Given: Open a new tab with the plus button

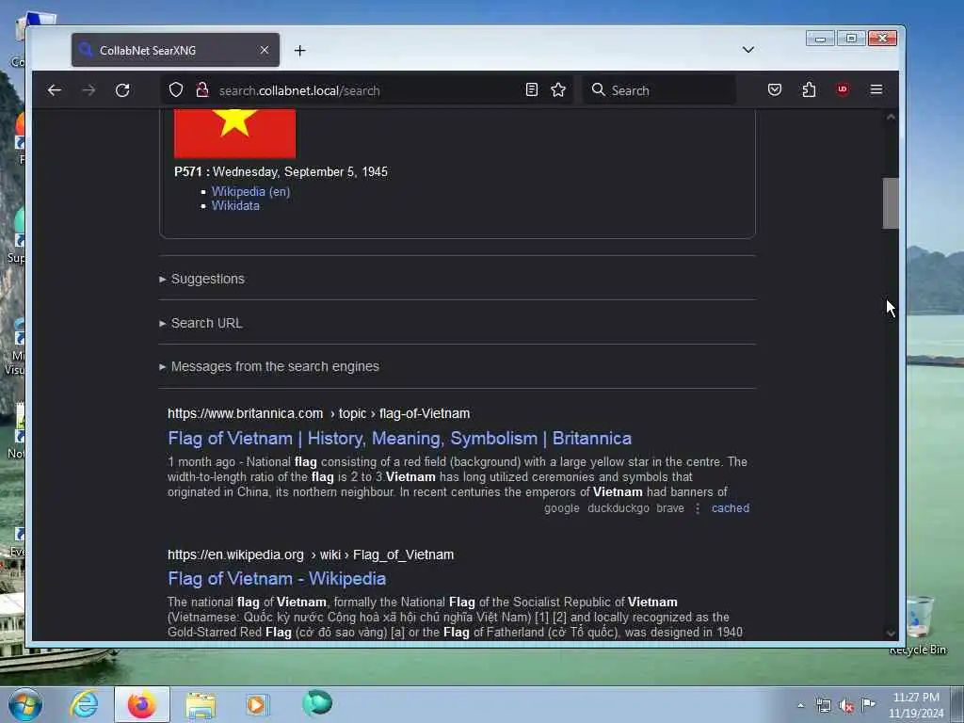Looking at the screenshot, I should click(x=300, y=51).
